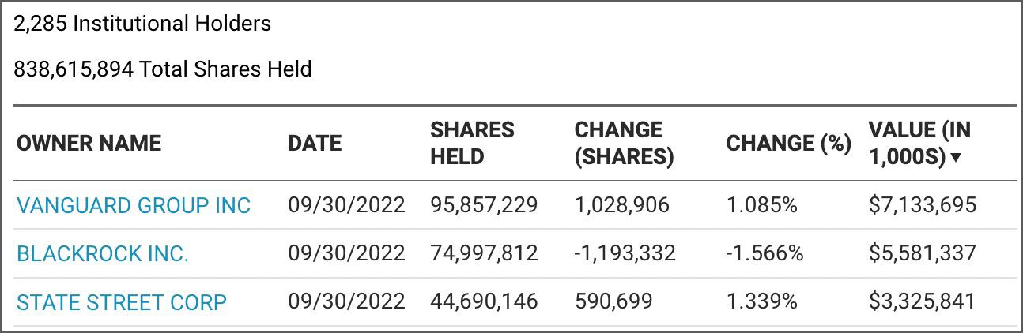Click State Street's 09/30/2022 date cell
Image resolution: width=1023 pixels, height=333 pixels.
[346, 302]
